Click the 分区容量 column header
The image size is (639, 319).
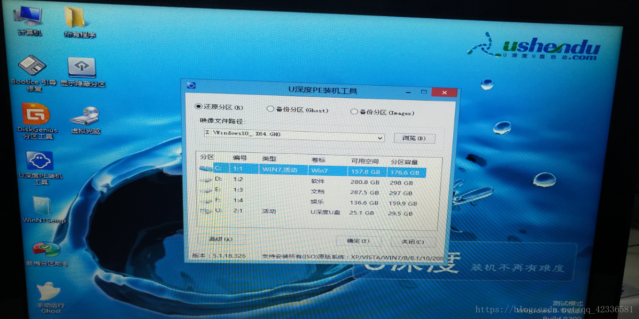coord(404,162)
